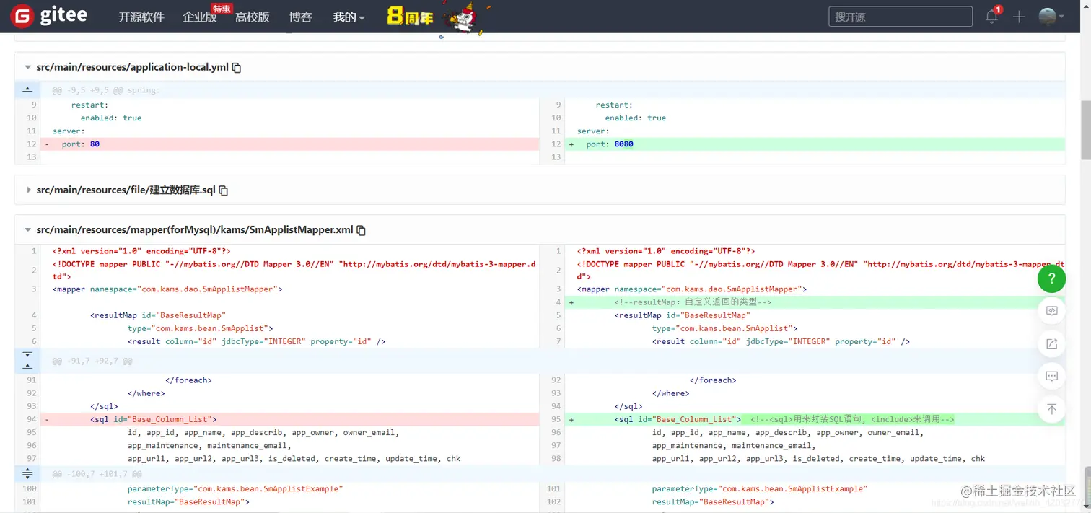Screen dimensions: 1091x513
Task: Click the code-snippet floating sidebar icon
Action: [1051, 311]
